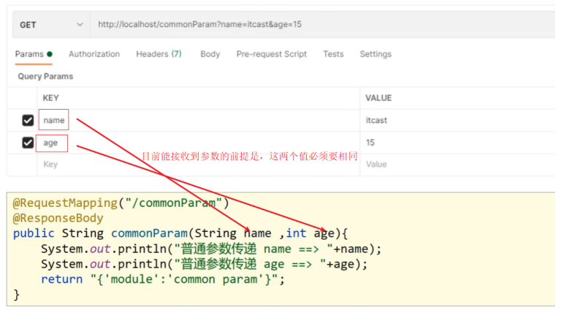569x313 pixels.
Task: Open the Headers (7) tab
Action: 159,54
